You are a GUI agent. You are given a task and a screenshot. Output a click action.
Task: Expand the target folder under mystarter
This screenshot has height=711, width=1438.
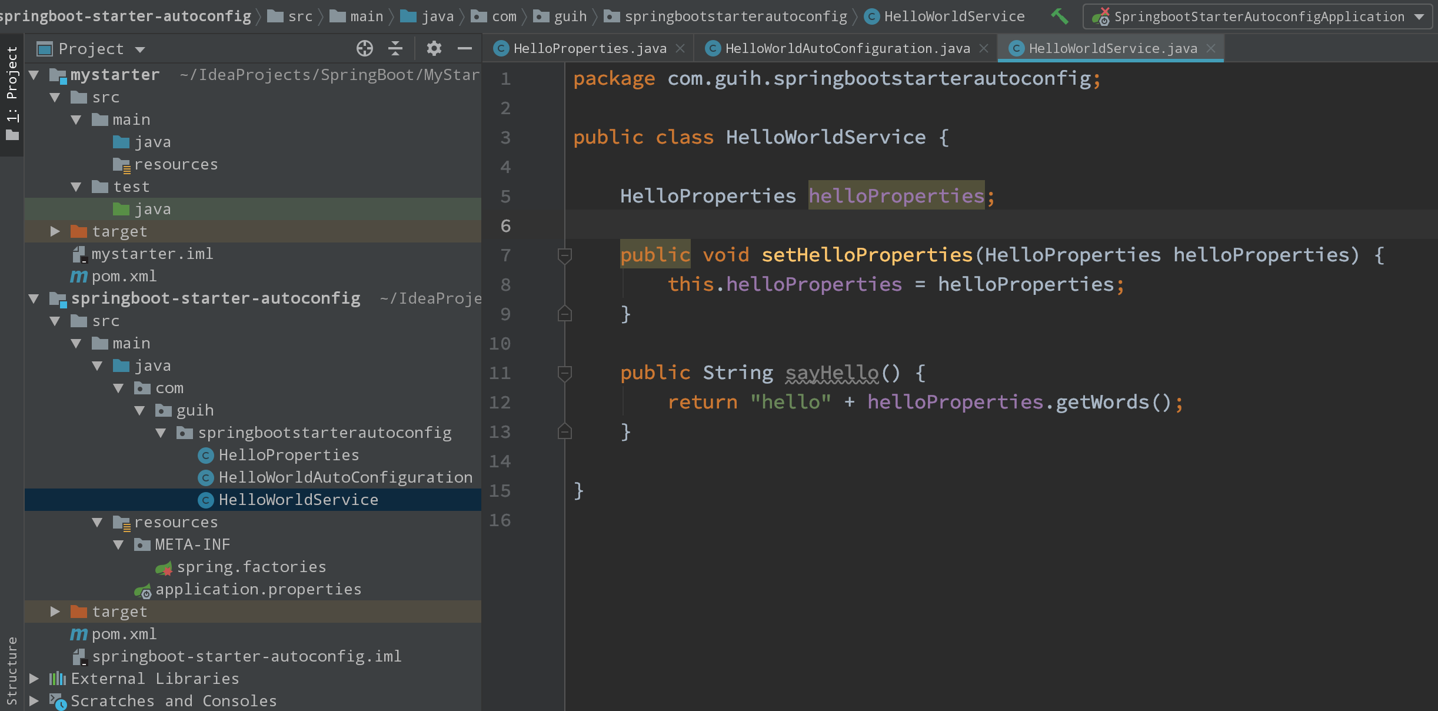(x=55, y=231)
